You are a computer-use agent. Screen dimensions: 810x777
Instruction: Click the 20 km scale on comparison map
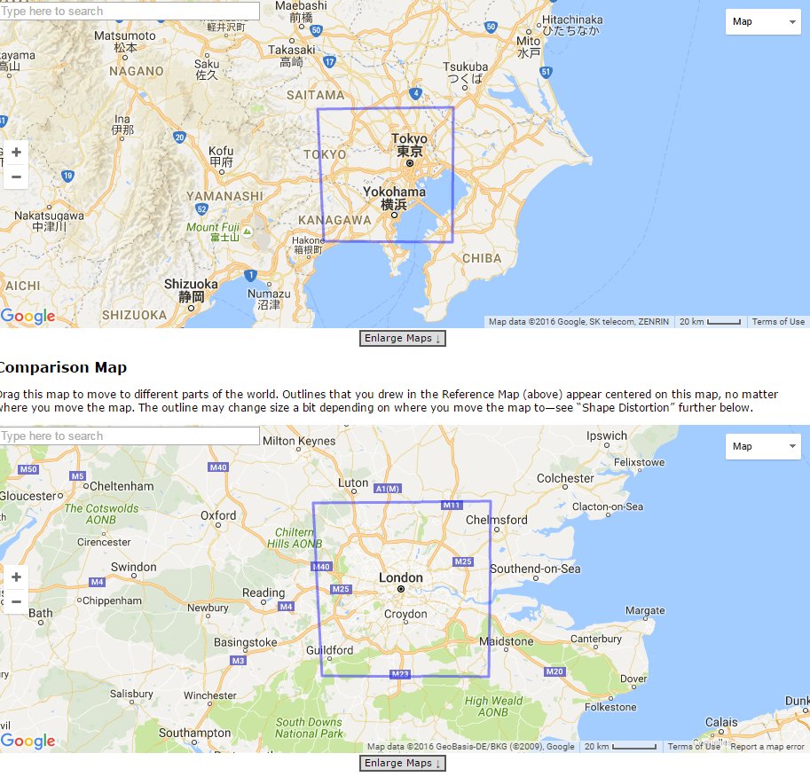(620, 747)
